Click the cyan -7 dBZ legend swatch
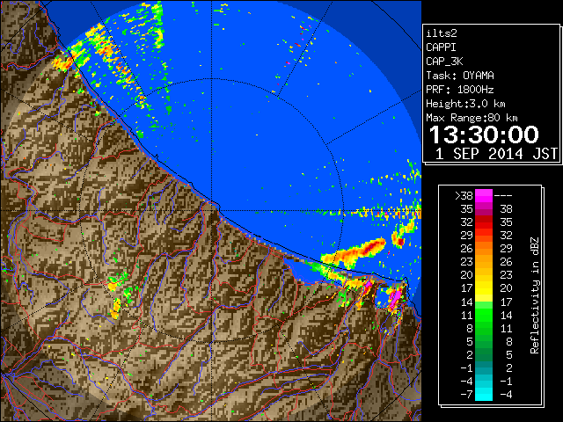This screenshot has height=422, width=563. (x=484, y=394)
